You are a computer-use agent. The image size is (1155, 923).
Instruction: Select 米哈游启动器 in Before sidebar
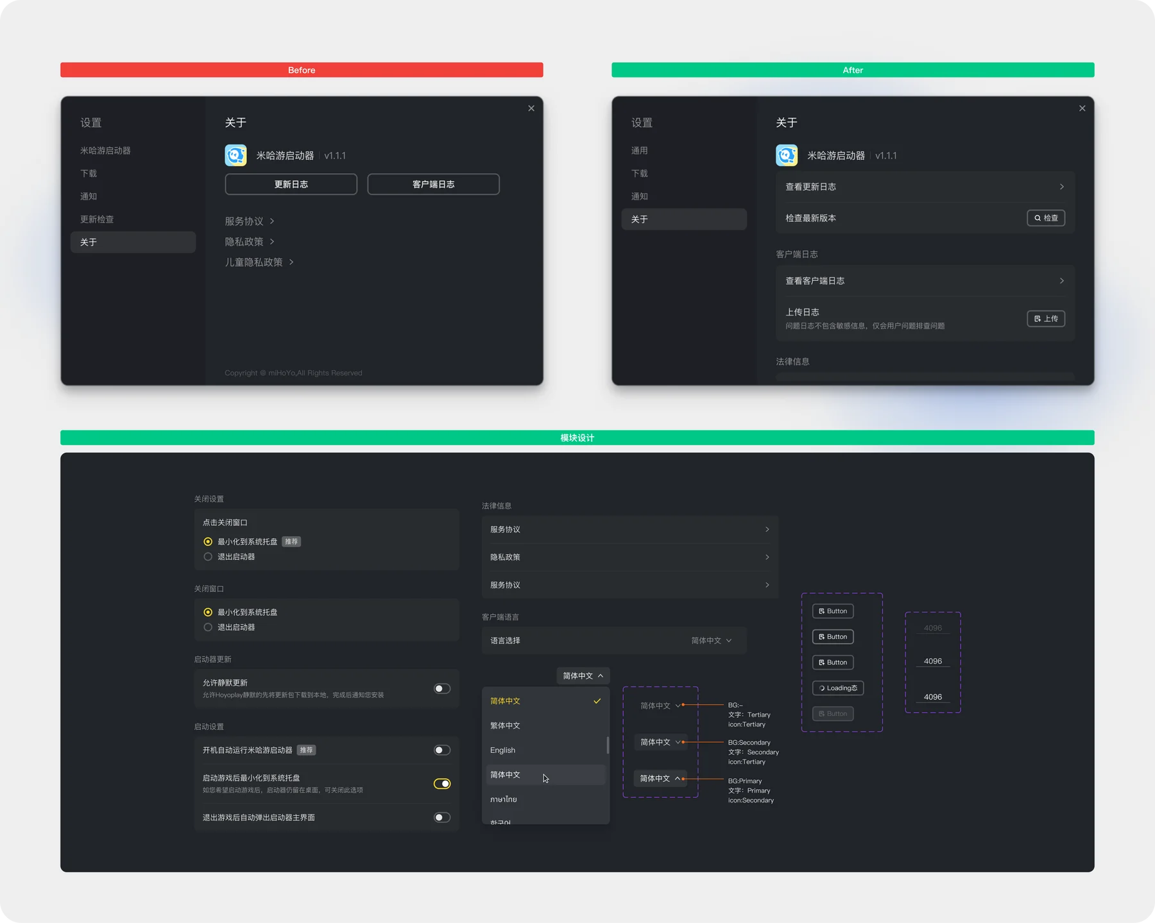[133, 151]
